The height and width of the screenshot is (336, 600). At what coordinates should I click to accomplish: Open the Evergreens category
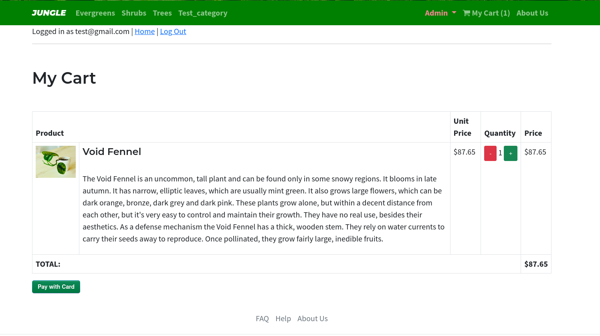pyautogui.click(x=95, y=13)
